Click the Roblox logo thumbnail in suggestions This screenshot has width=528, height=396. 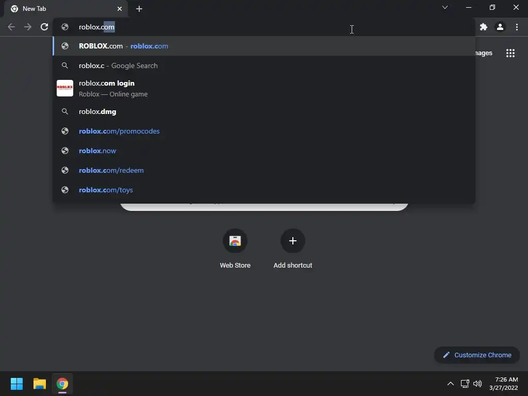pos(65,88)
